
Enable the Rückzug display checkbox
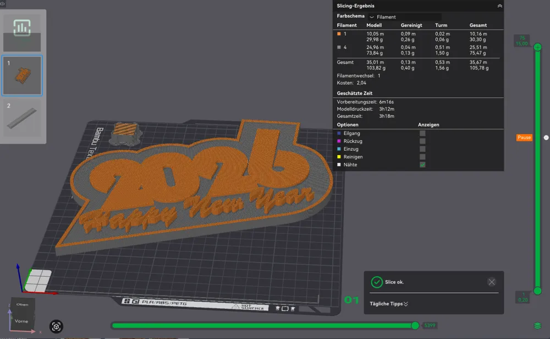(422, 141)
